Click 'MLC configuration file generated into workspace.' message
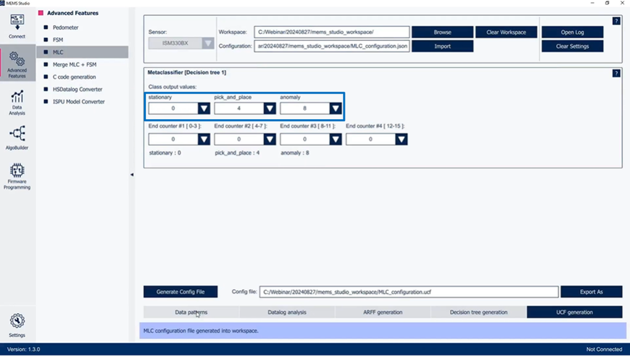This screenshot has width=630, height=356. pos(201,331)
